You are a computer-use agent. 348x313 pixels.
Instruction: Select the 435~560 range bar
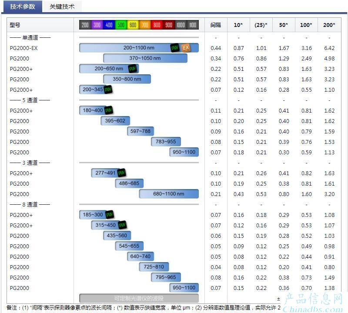coord(117,235)
